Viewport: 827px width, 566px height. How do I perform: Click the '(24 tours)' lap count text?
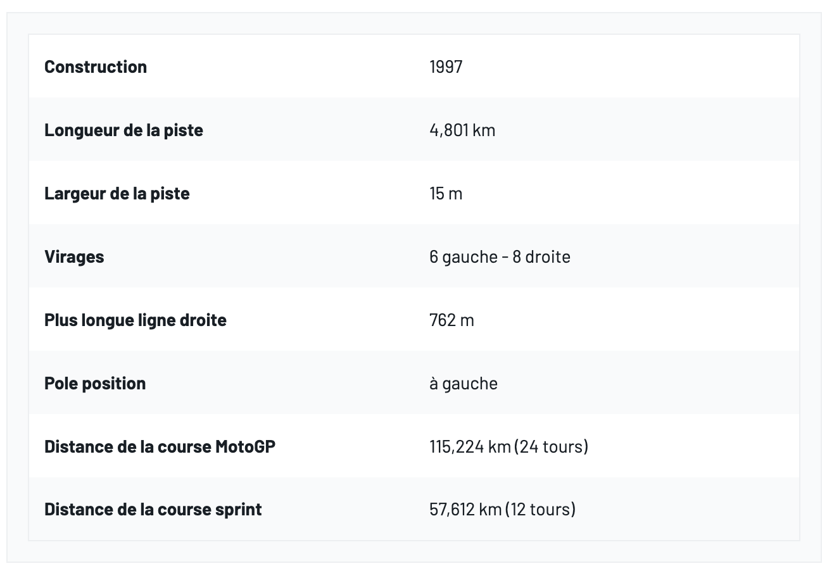[552, 446]
